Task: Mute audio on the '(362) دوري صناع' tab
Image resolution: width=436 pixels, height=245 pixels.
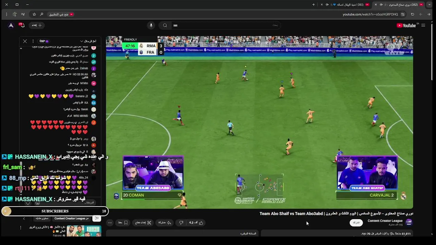Action: click(381, 5)
